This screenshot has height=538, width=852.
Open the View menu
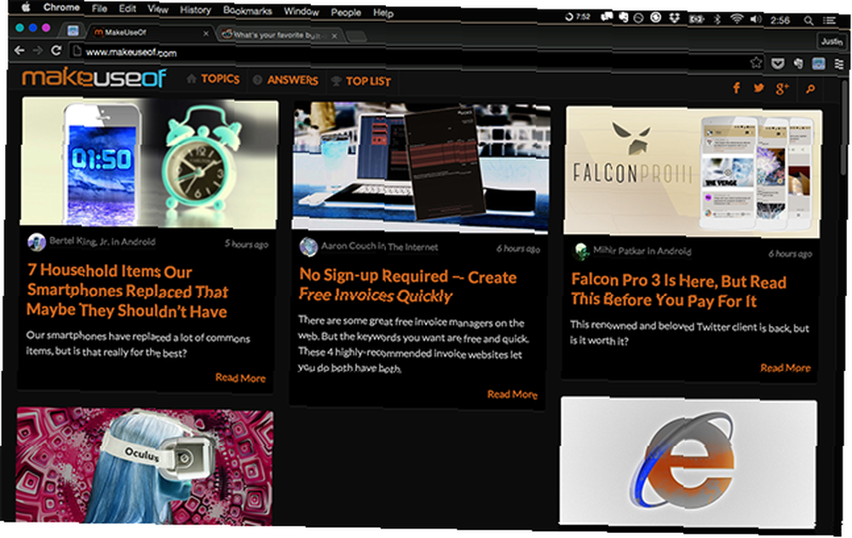point(158,9)
